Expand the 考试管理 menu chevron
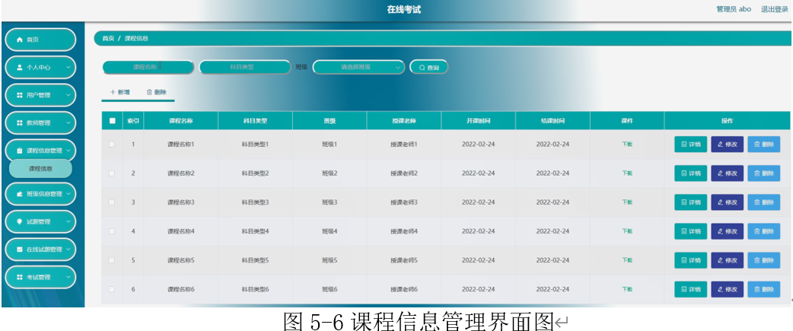The width and height of the screenshot is (793, 331). (x=68, y=277)
